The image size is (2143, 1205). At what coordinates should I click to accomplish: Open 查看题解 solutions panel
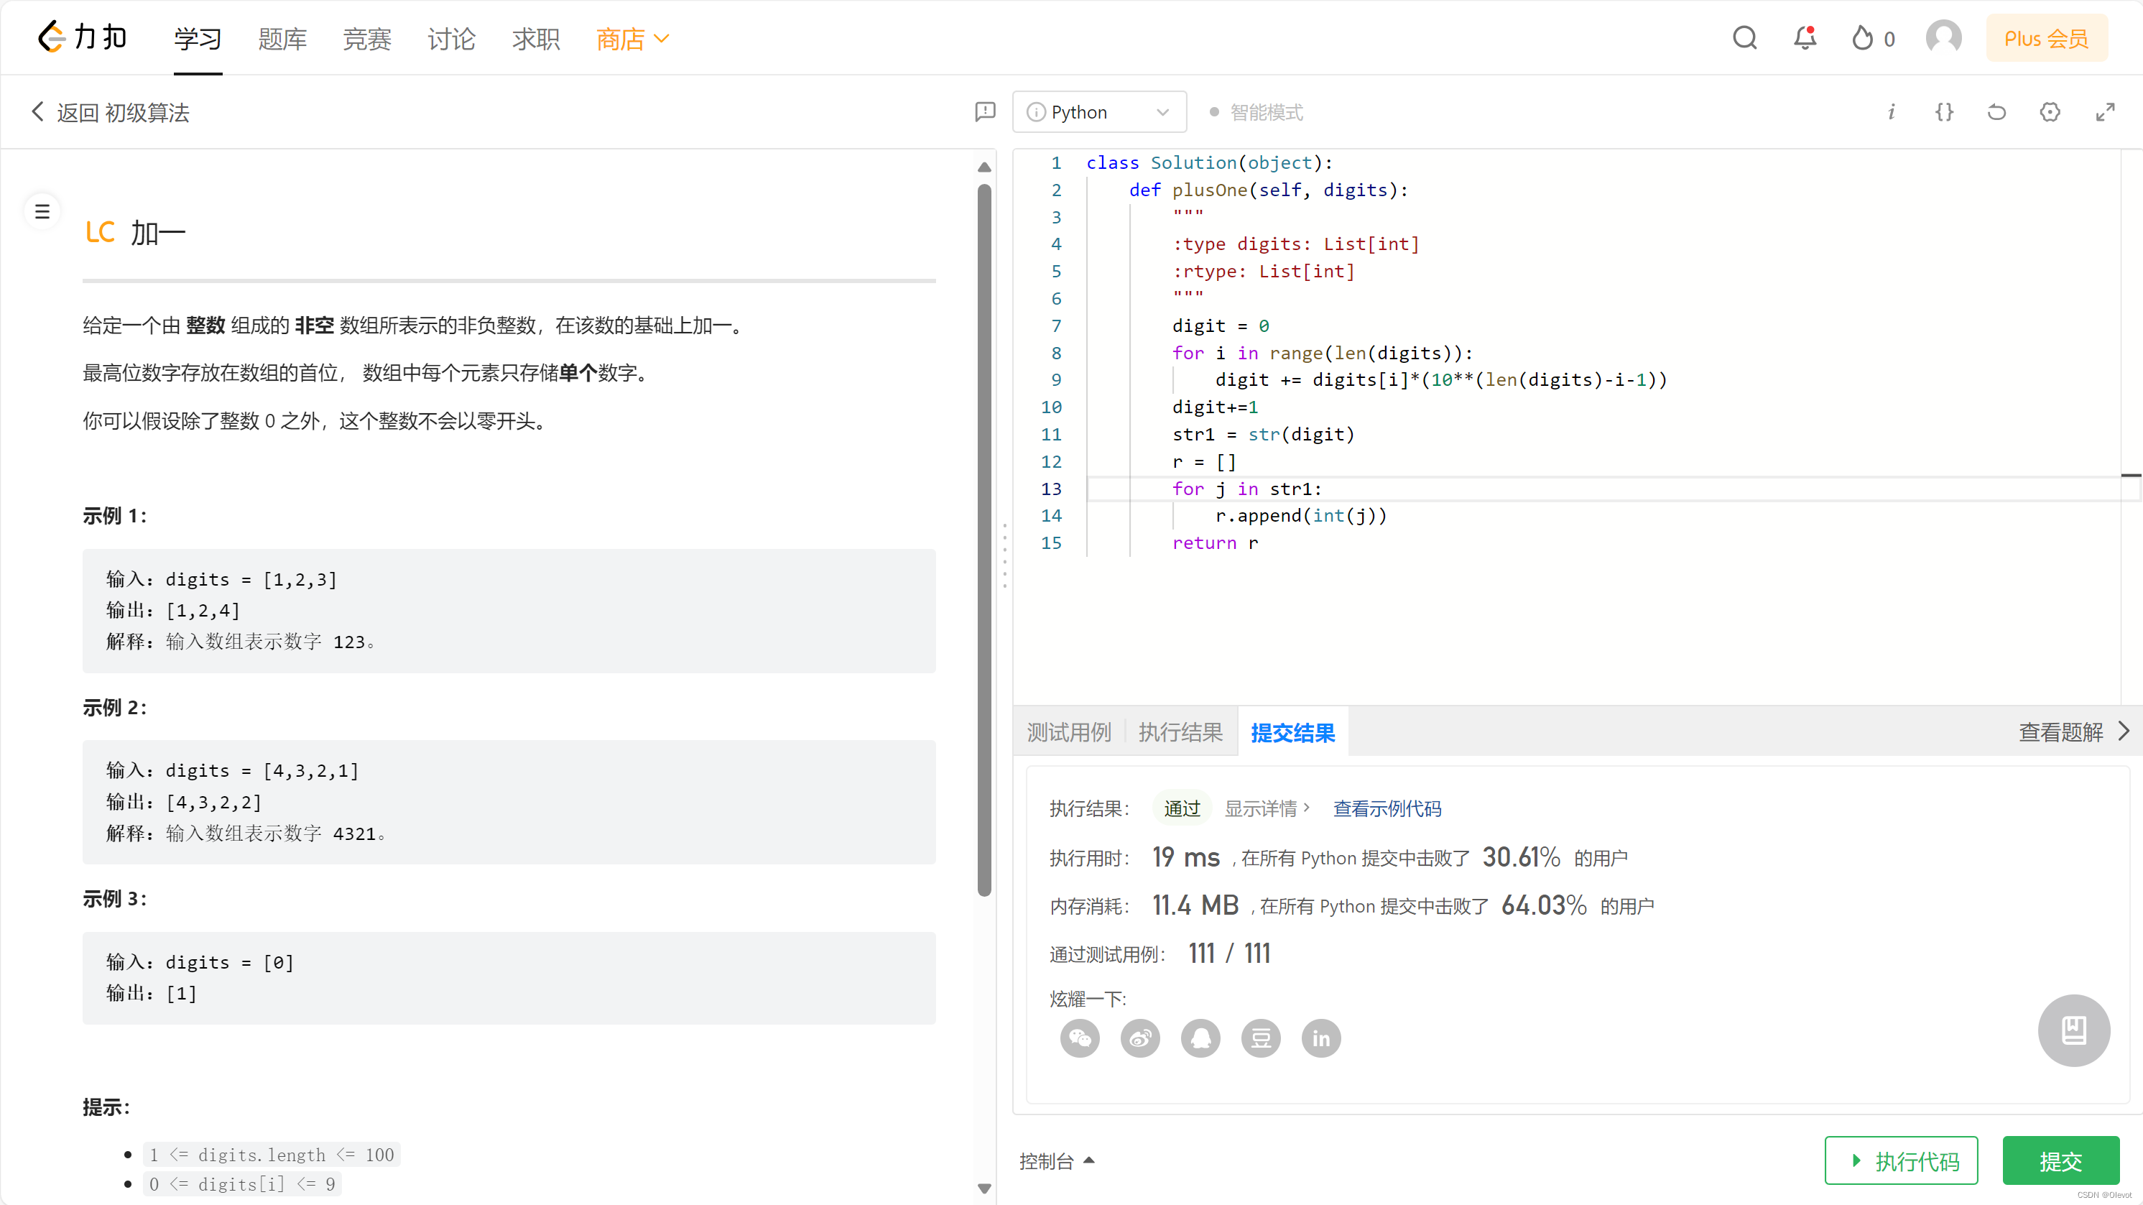(2074, 731)
